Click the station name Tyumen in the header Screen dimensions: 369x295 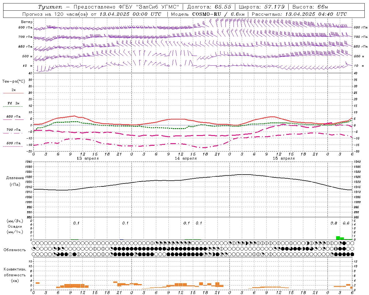pyautogui.click(x=50, y=7)
